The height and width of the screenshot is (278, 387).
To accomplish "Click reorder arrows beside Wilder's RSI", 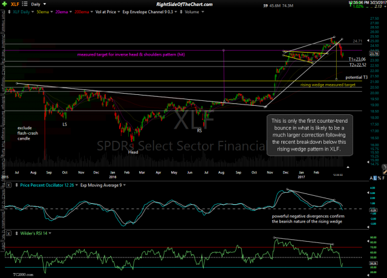I will coord(16,233).
